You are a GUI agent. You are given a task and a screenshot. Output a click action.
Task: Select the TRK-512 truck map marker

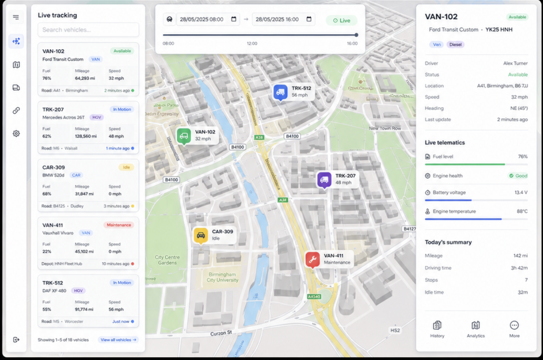pos(280,92)
